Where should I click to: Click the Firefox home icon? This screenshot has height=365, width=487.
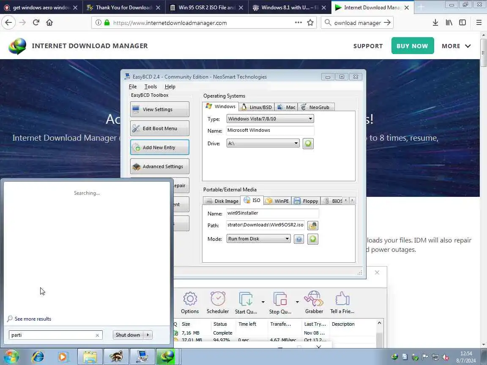[49, 22]
